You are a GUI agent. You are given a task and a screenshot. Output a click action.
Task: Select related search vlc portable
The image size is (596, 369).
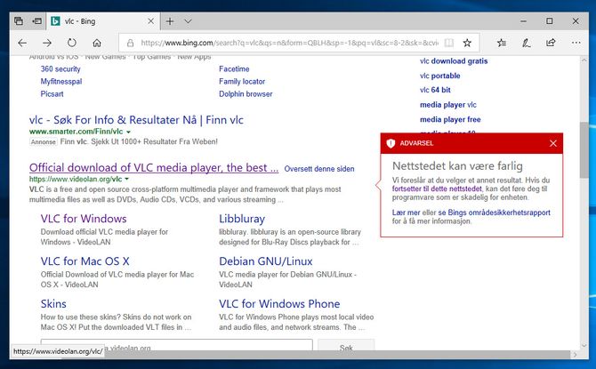pos(440,76)
